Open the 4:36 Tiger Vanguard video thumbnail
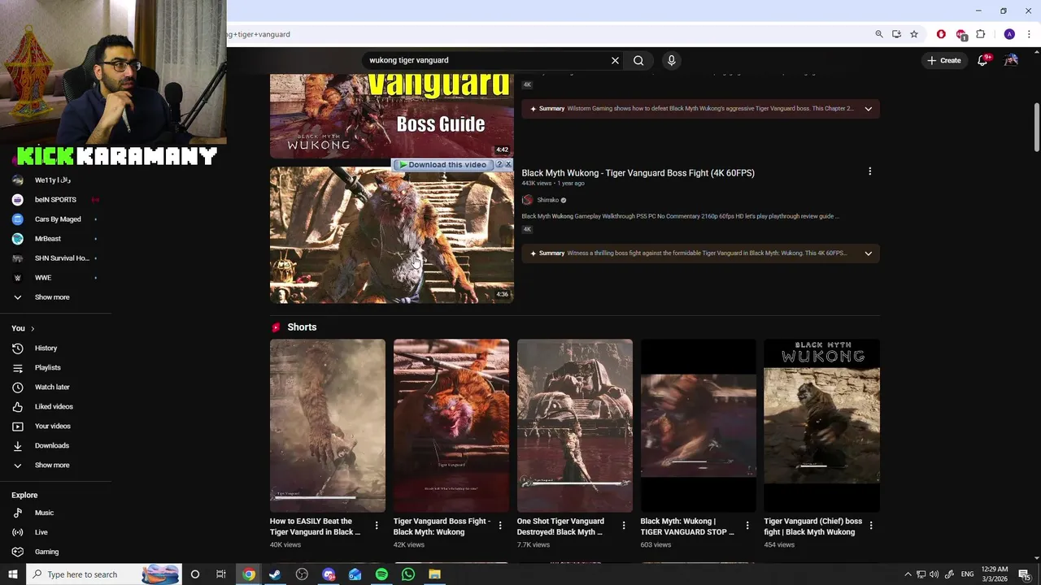The image size is (1041, 585). 391,235
